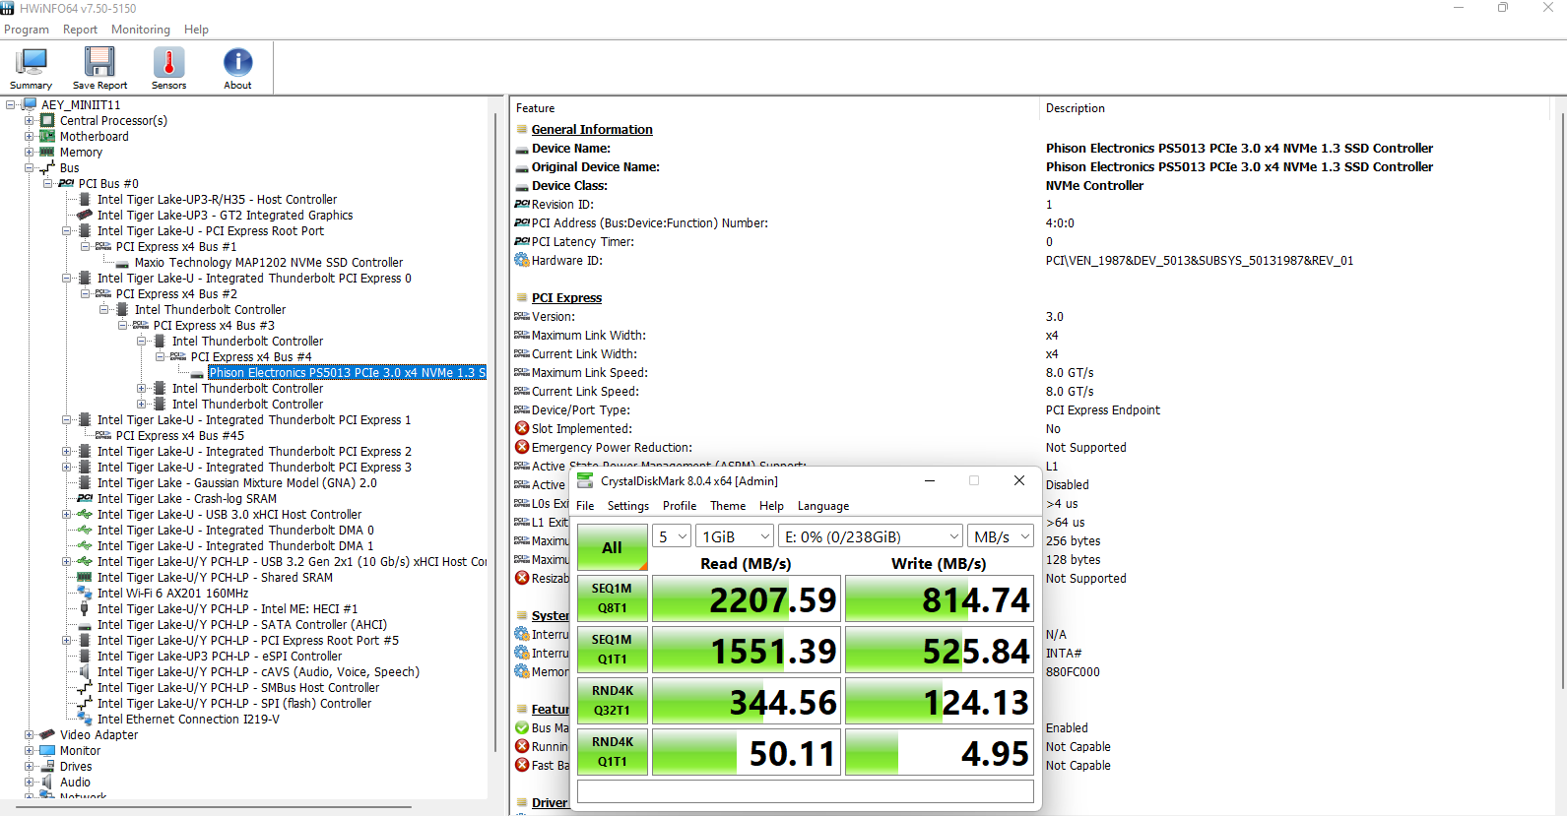
Task: Click the Monitor tree icon
Action: pos(47,751)
